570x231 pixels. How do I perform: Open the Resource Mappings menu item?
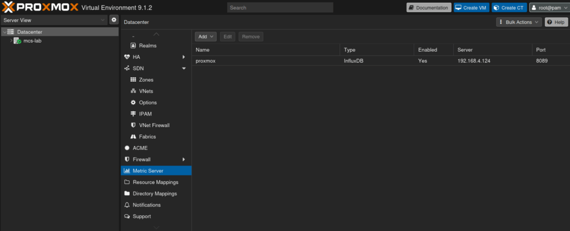(155, 182)
